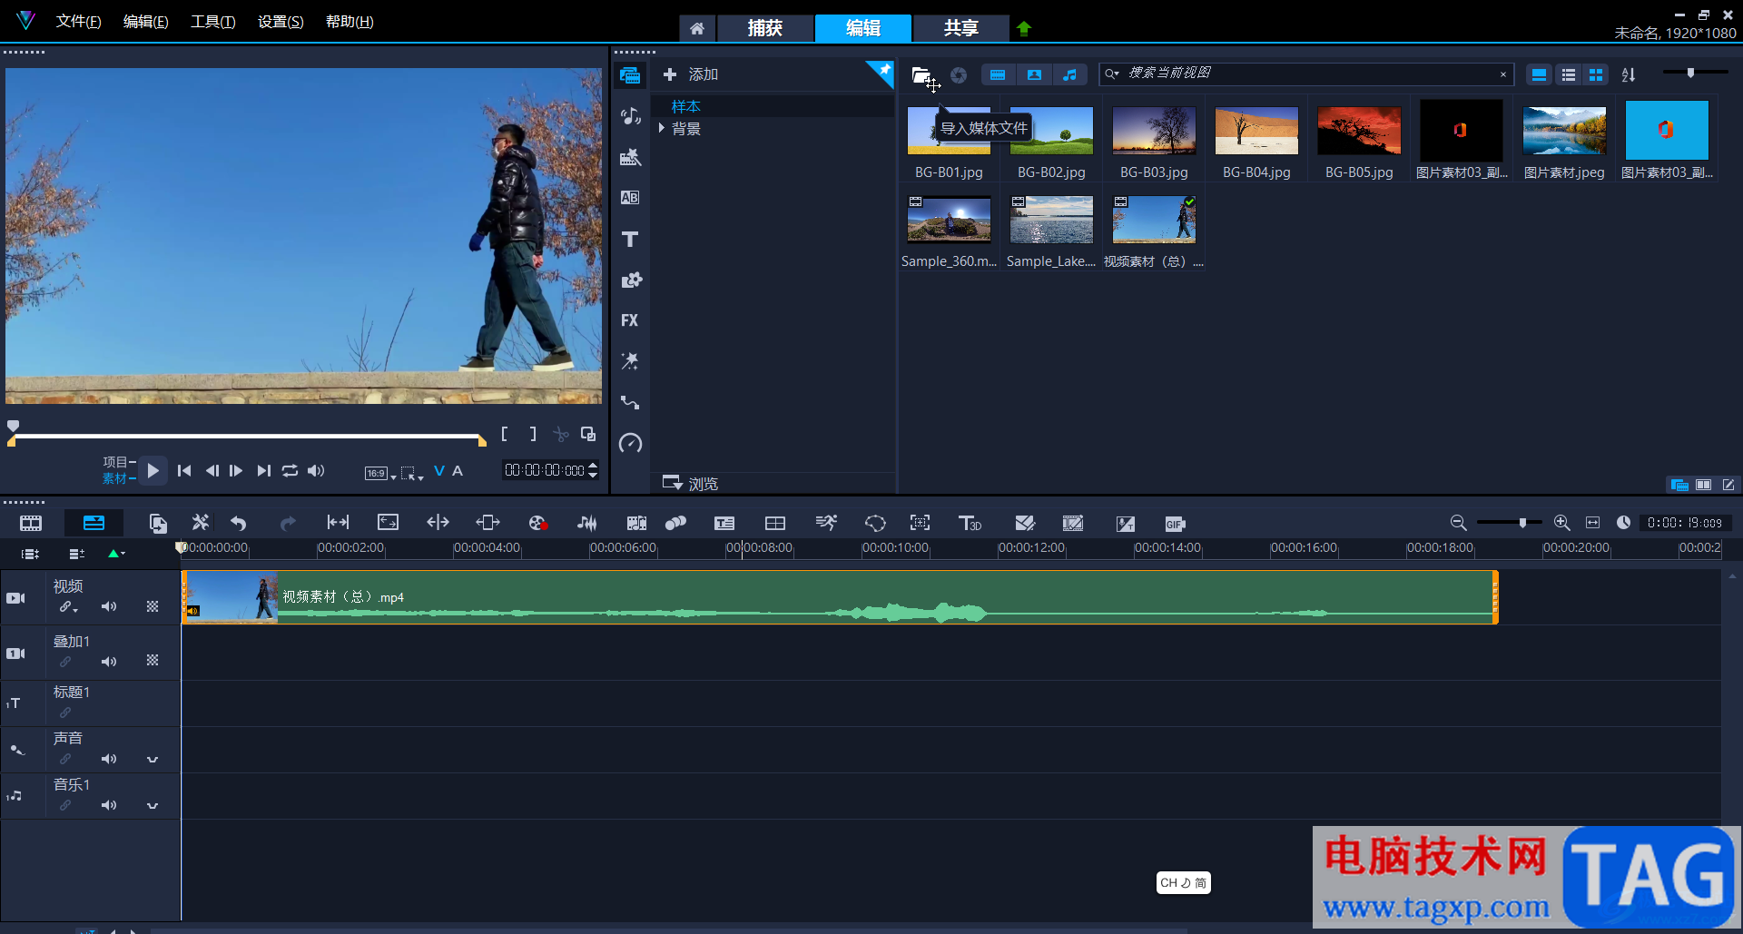Mute the Music1 track
Screen dimensions: 1743x934
pyautogui.click(x=109, y=805)
